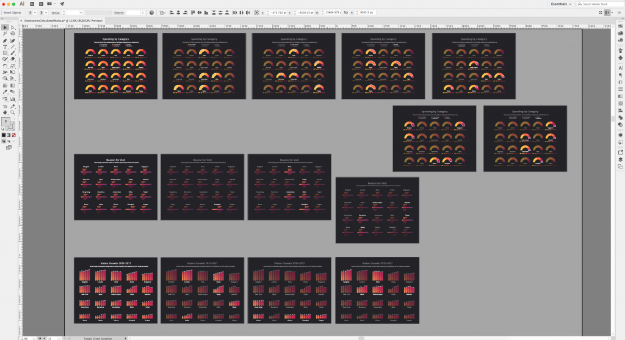
Task: Swap fill and stroke arrows
Action: tap(13, 118)
